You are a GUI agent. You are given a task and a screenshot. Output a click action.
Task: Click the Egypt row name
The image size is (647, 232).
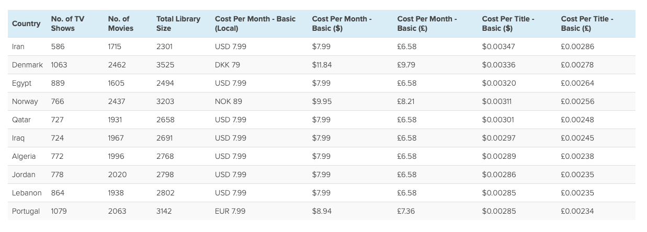(x=21, y=83)
